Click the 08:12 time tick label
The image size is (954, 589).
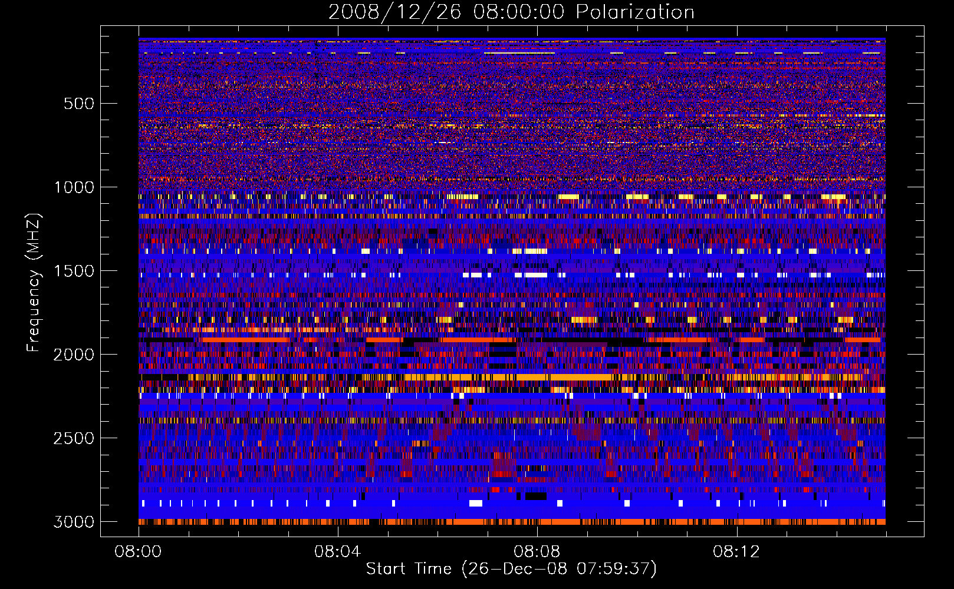(736, 552)
